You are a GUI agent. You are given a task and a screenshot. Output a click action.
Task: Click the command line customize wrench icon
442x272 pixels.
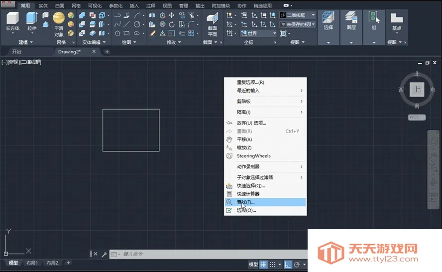104,254
